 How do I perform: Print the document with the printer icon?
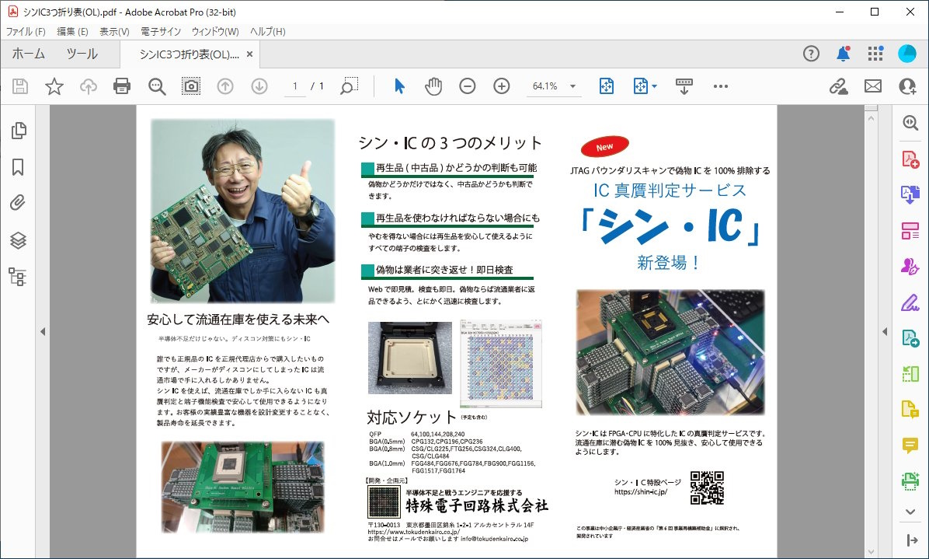coord(122,86)
